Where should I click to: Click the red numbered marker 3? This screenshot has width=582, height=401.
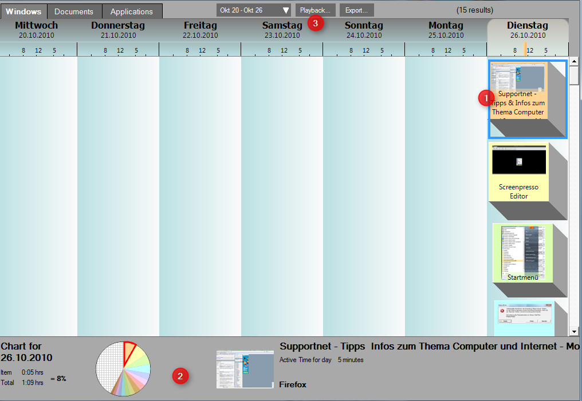point(316,23)
